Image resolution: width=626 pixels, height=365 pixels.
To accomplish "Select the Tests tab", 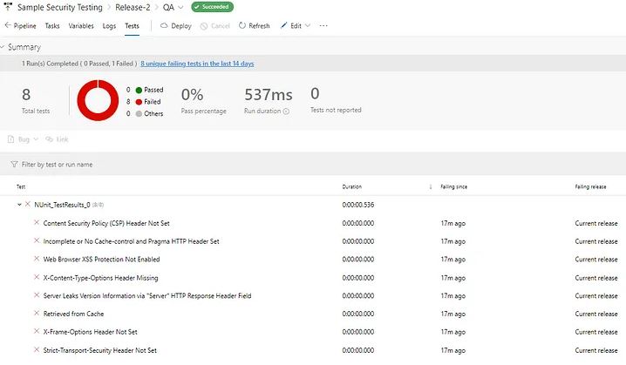I will click(132, 26).
